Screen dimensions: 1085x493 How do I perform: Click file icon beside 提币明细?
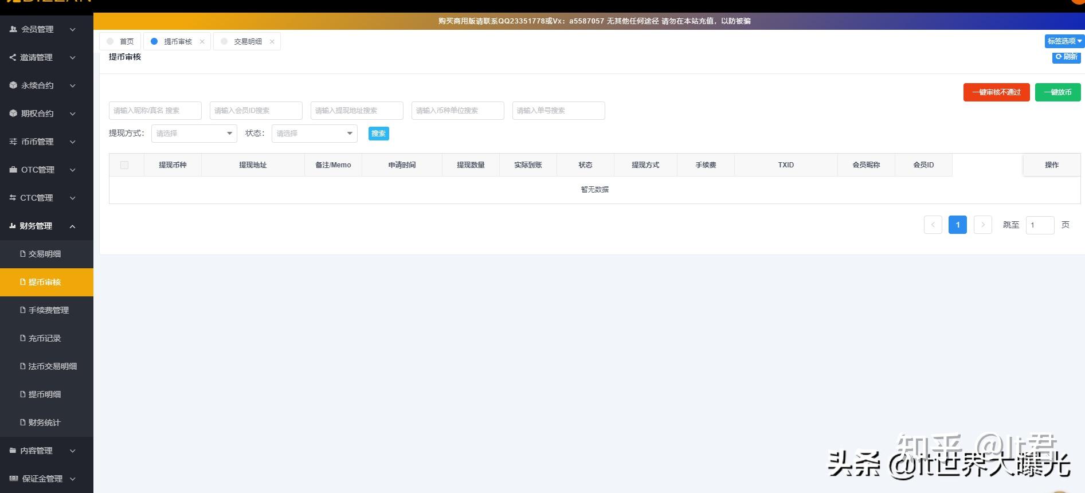tap(23, 394)
